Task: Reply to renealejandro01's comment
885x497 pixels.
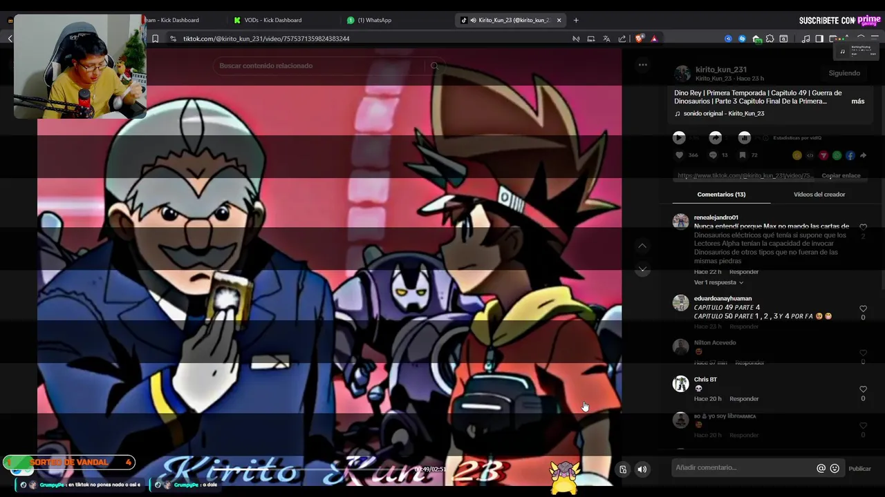Action: coord(744,272)
